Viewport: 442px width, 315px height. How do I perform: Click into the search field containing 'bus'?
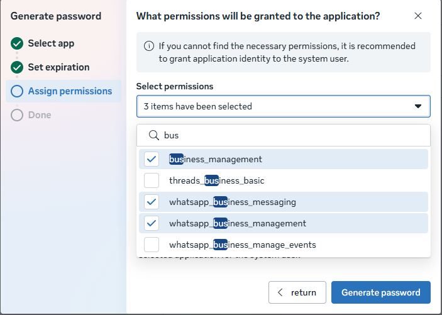click(289, 135)
